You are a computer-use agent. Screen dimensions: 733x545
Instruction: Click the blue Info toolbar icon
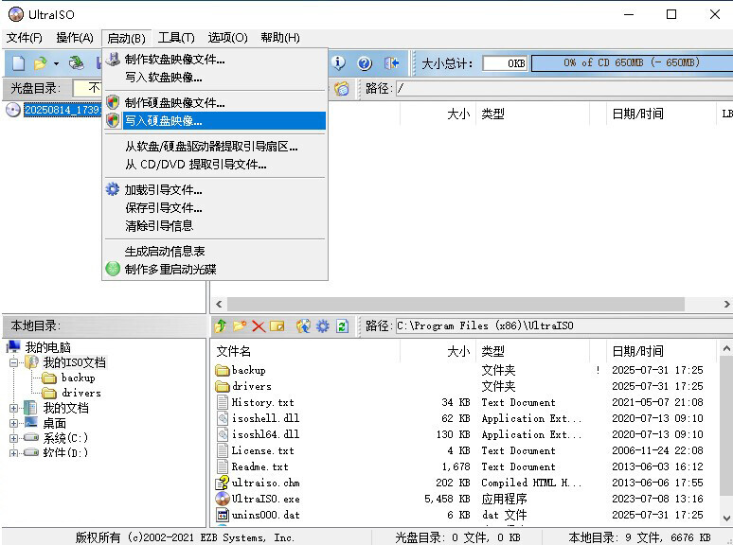(338, 62)
